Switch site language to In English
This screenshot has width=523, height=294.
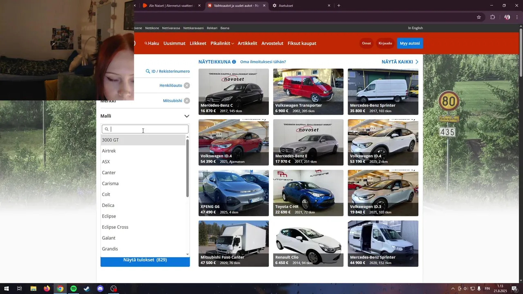[x=416, y=28]
